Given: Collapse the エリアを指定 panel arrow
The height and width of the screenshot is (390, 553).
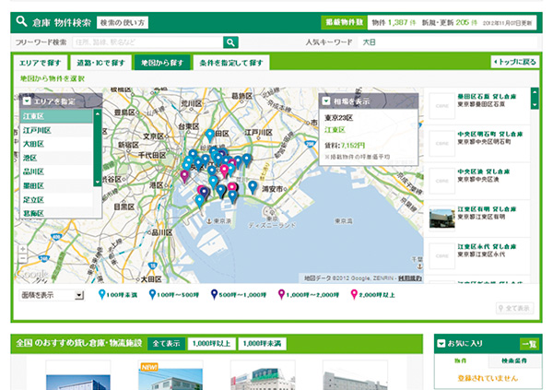Looking at the screenshot, I should point(28,101).
